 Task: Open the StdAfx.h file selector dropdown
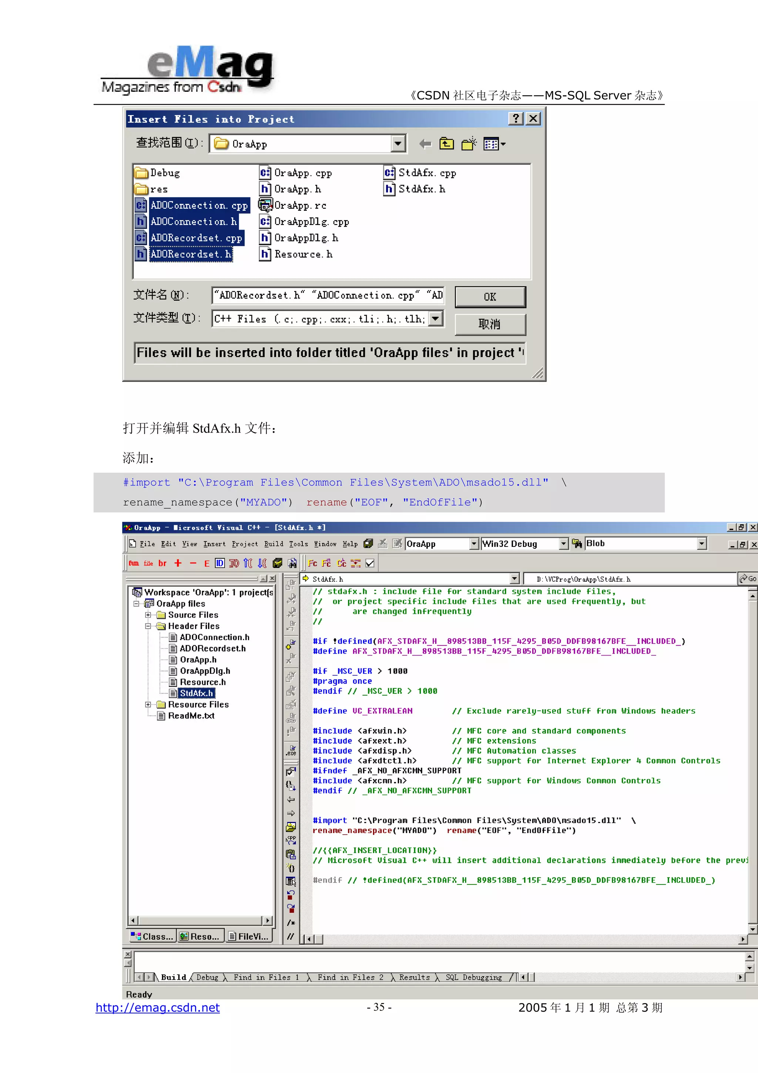tap(515, 579)
